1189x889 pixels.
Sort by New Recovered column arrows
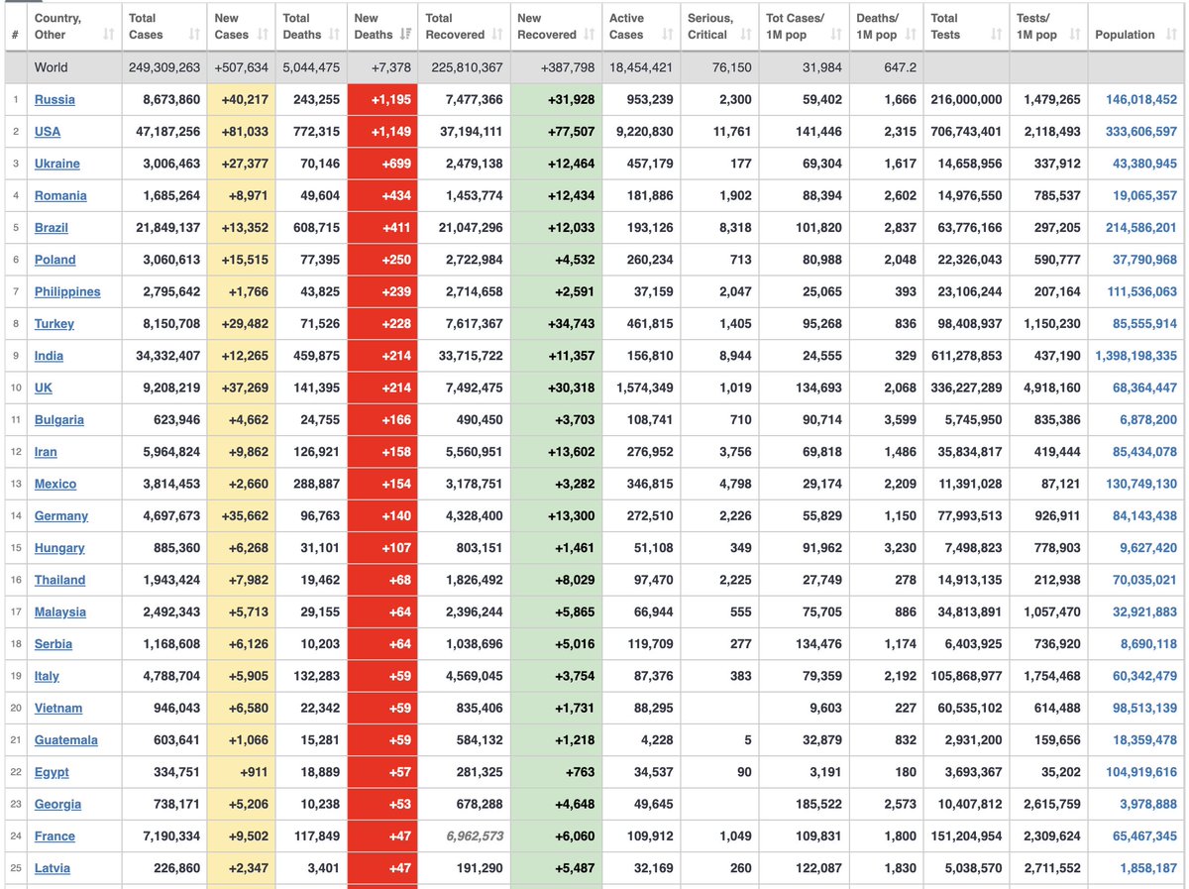tap(591, 35)
